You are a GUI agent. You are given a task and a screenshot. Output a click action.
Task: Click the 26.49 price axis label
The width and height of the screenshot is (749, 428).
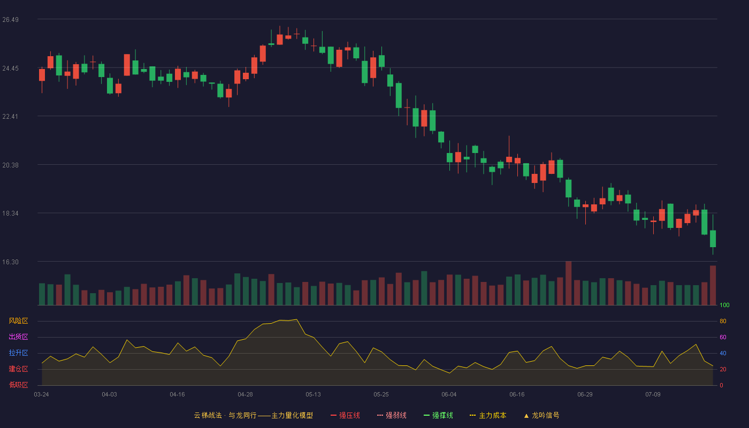coord(10,20)
